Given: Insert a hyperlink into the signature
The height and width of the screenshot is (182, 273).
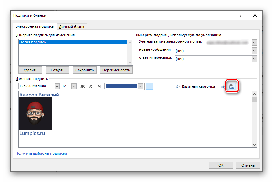Looking at the screenshot, I should [x=232, y=86].
